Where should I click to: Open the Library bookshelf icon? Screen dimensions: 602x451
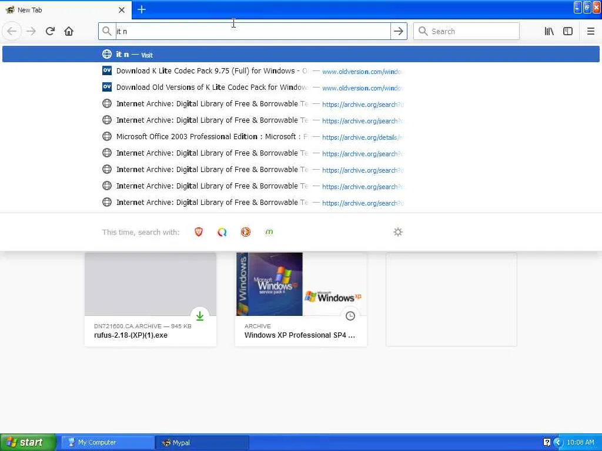click(x=549, y=31)
